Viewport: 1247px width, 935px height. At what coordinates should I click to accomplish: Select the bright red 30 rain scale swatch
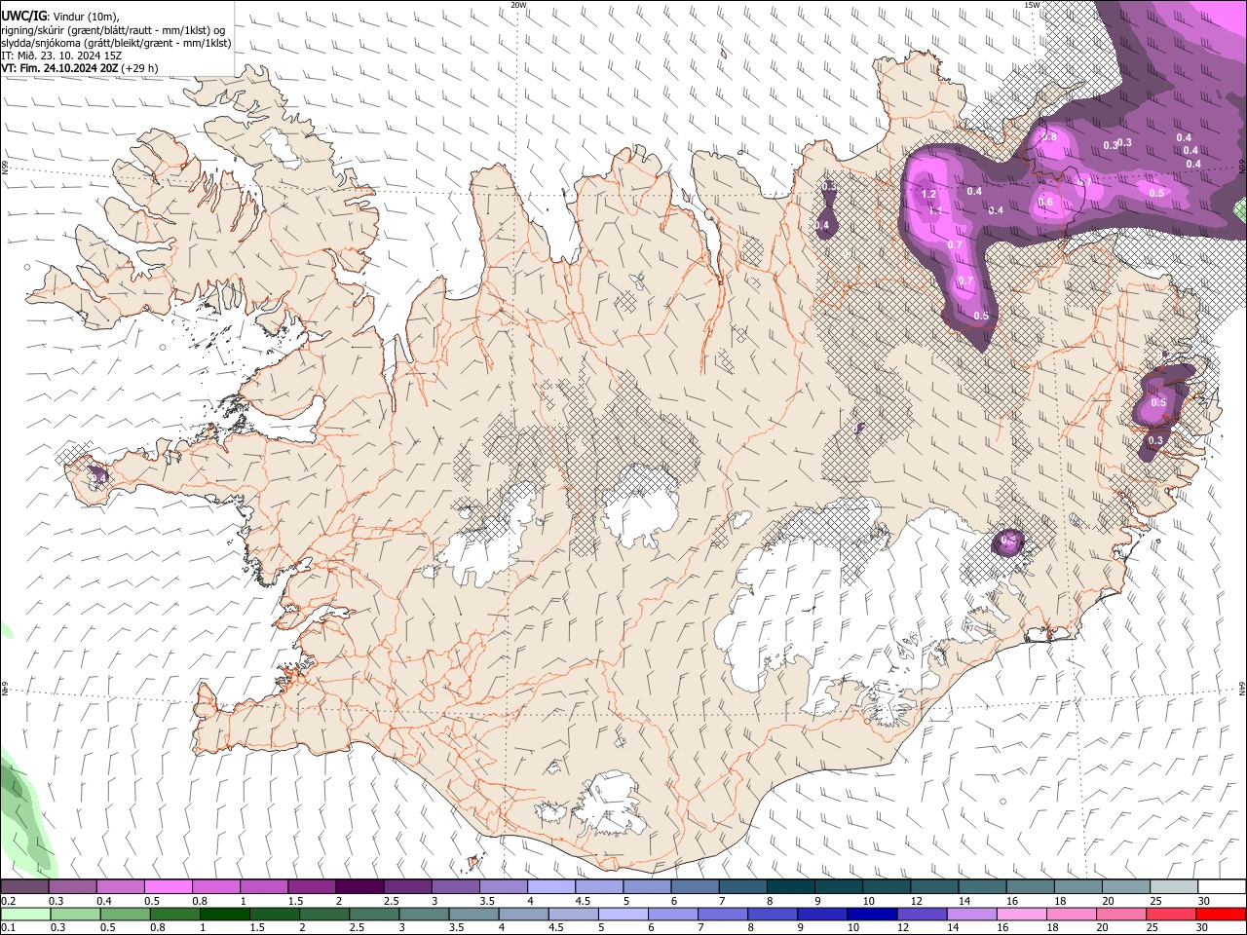tap(1221, 914)
